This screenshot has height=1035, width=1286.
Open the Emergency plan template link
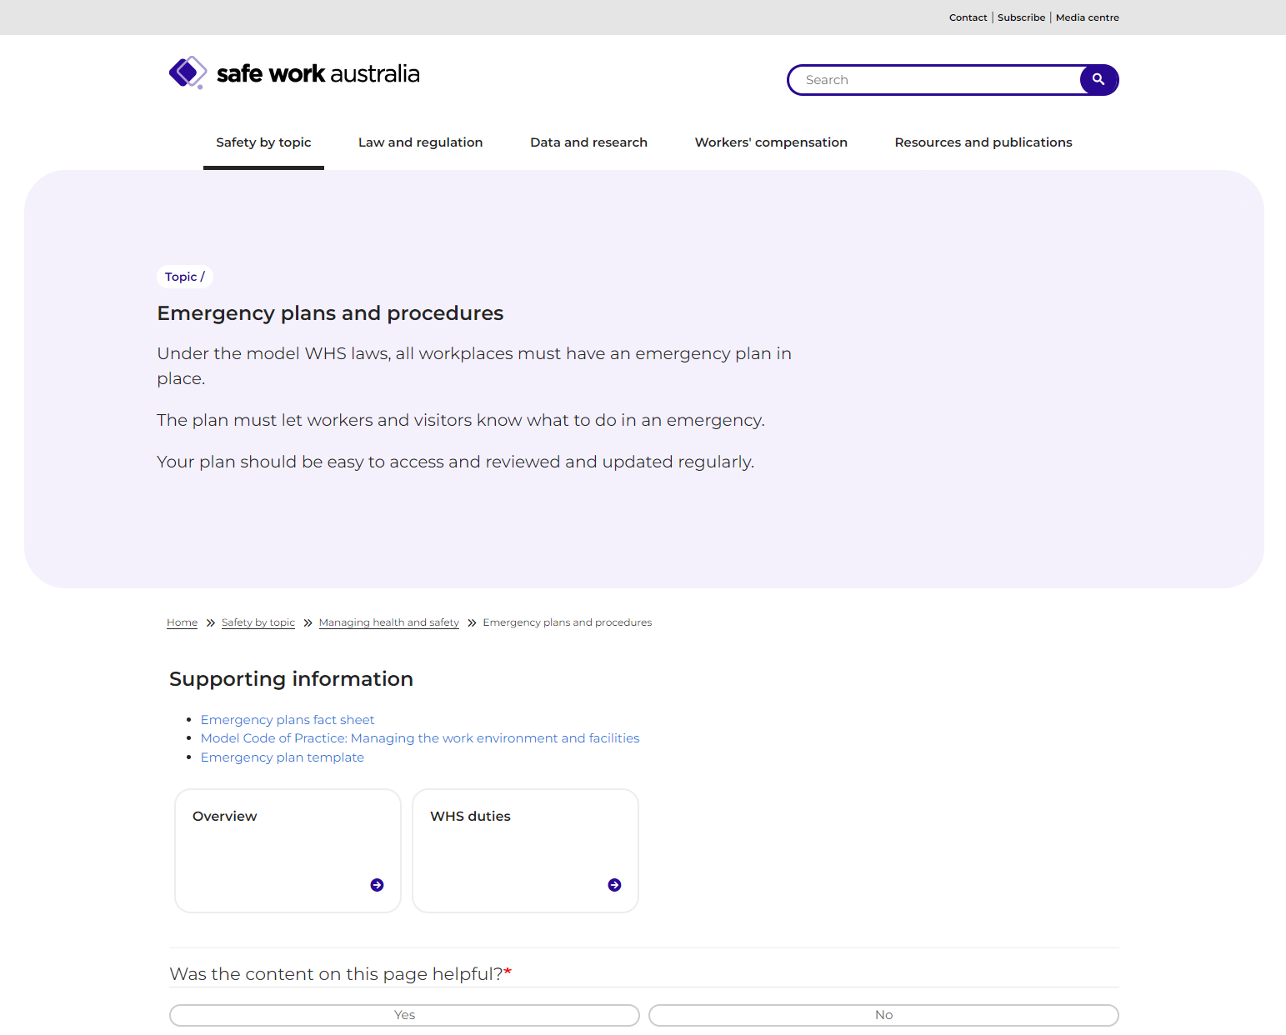283,757
